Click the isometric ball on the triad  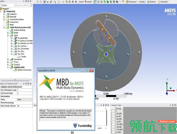171,88
